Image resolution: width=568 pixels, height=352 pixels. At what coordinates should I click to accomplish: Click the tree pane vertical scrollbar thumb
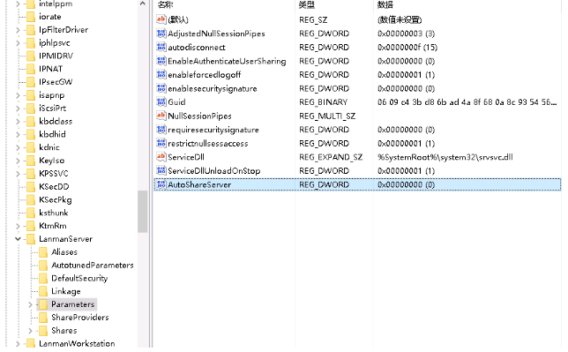point(142,212)
